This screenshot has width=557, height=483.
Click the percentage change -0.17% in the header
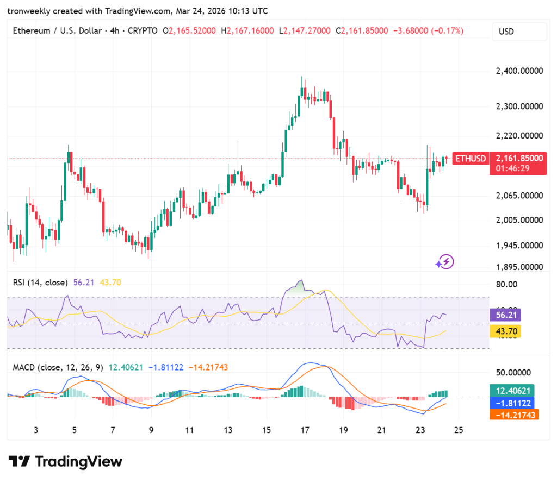pyautogui.click(x=447, y=31)
